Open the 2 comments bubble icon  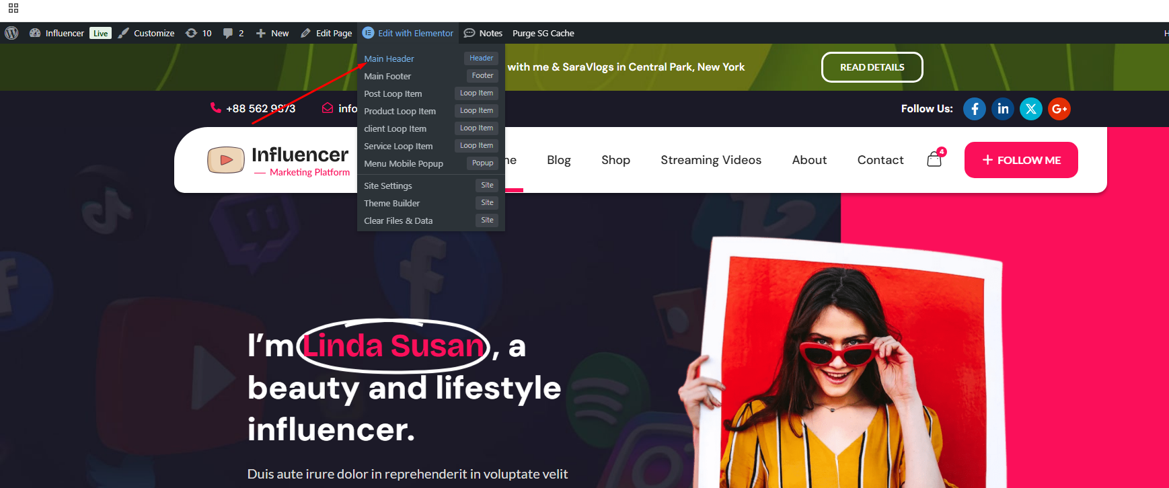[228, 33]
